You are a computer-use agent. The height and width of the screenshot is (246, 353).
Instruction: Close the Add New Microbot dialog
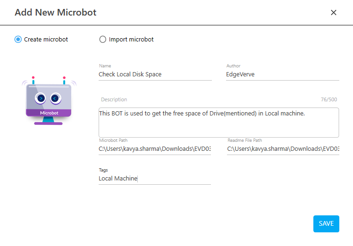pos(333,13)
